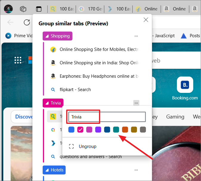Choose the grey group color
Image resolution: width=201 pixels, height=181 pixels.
click(143, 129)
